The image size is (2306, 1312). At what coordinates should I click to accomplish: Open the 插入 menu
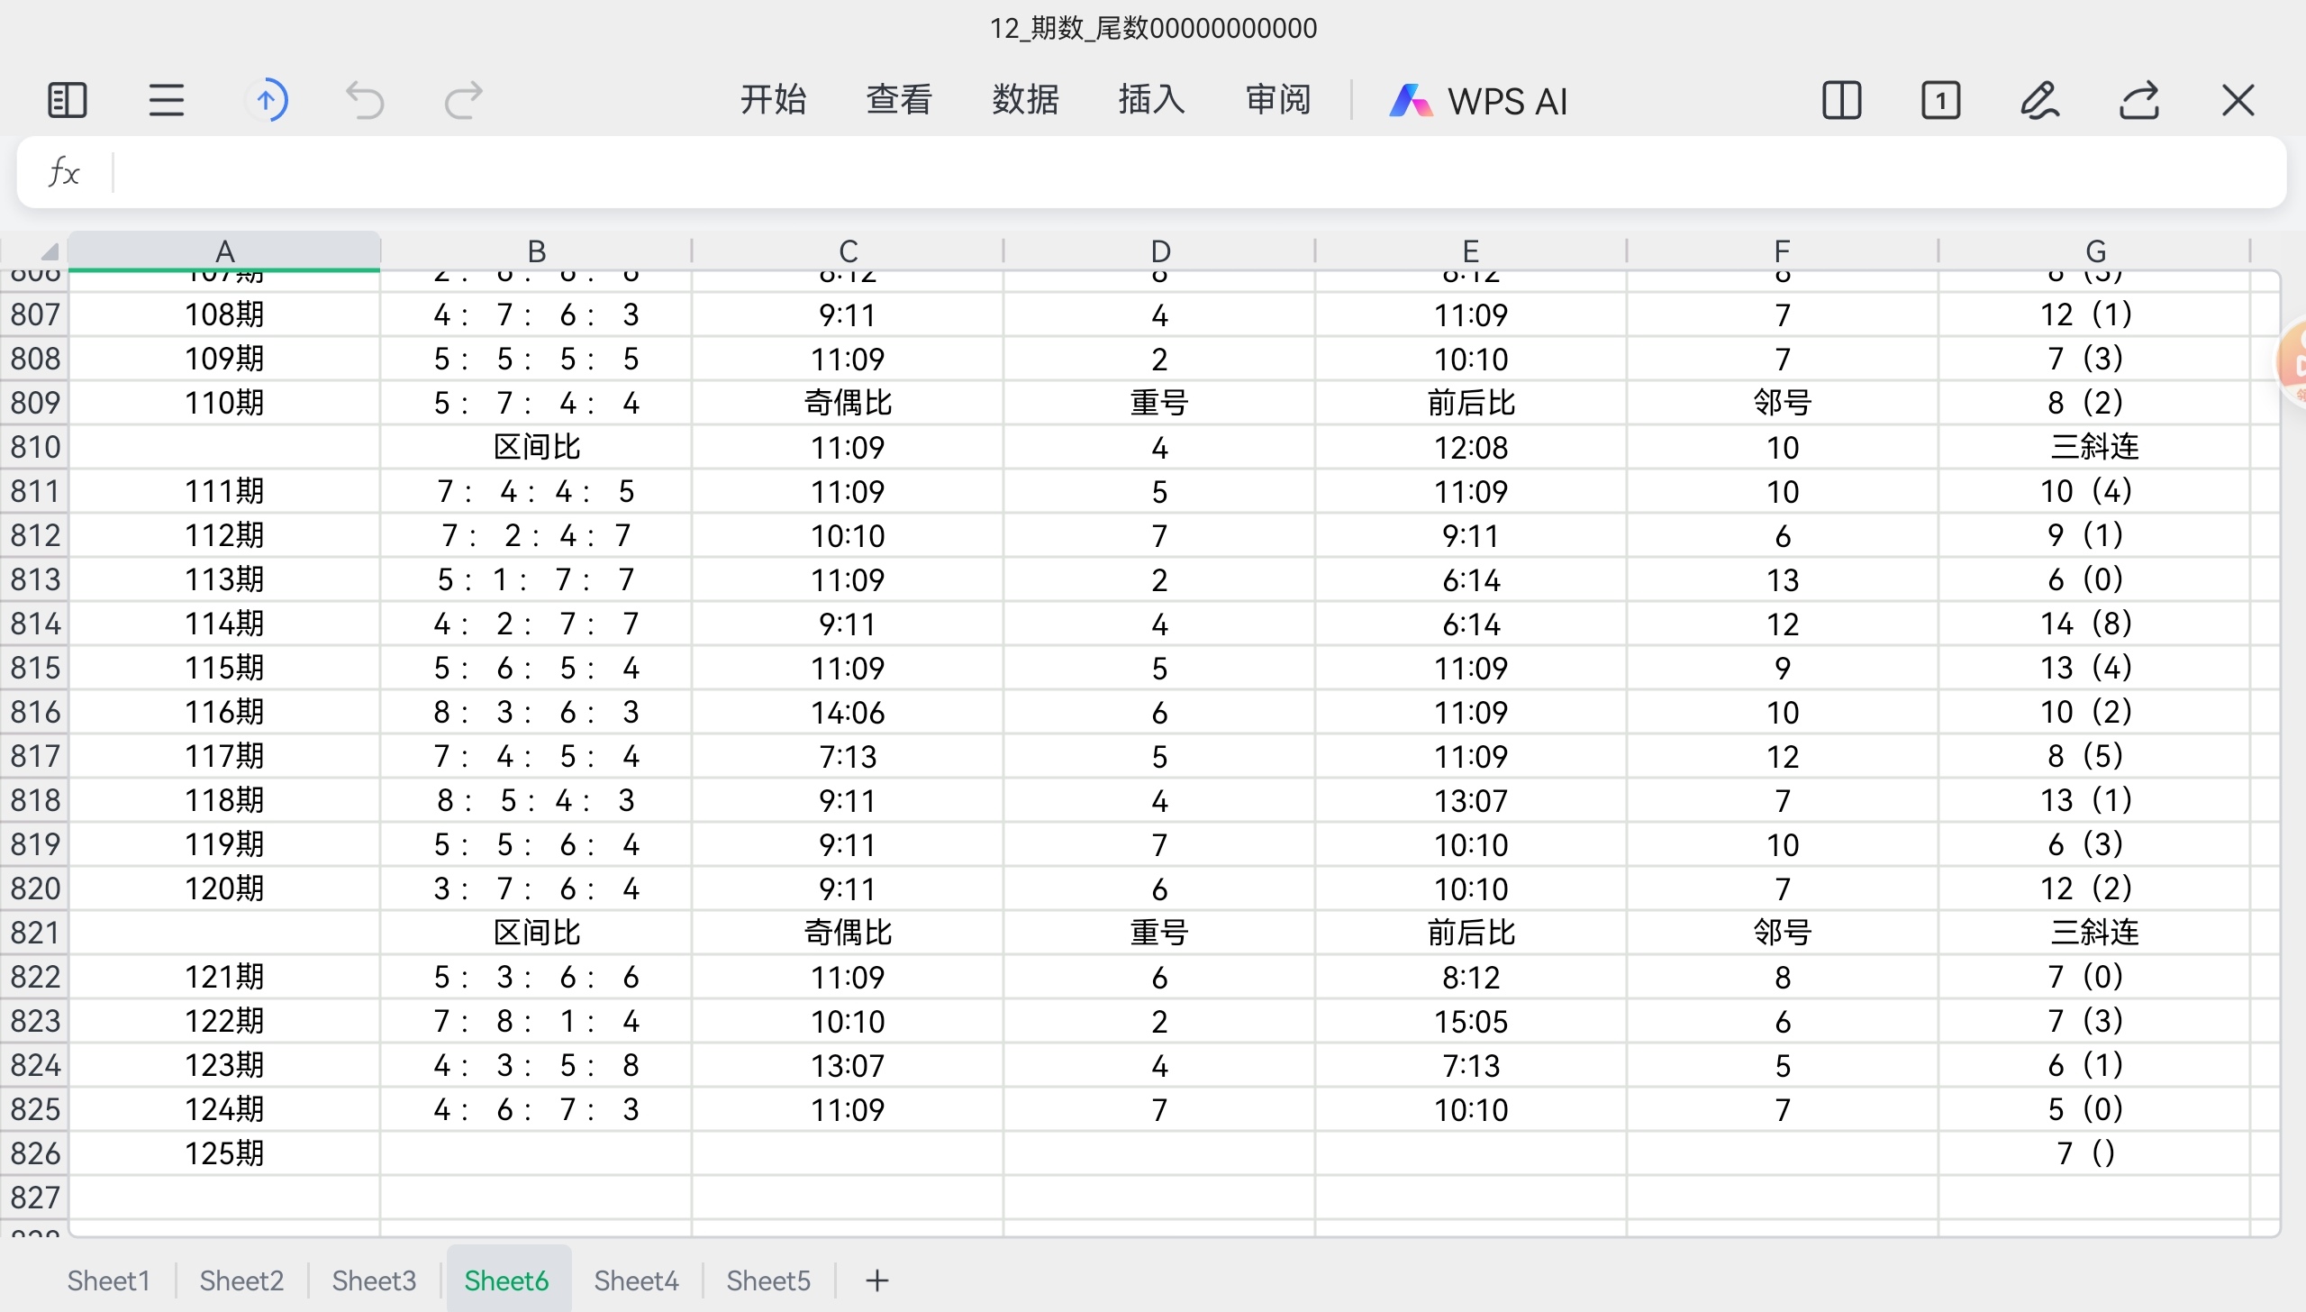1151,100
